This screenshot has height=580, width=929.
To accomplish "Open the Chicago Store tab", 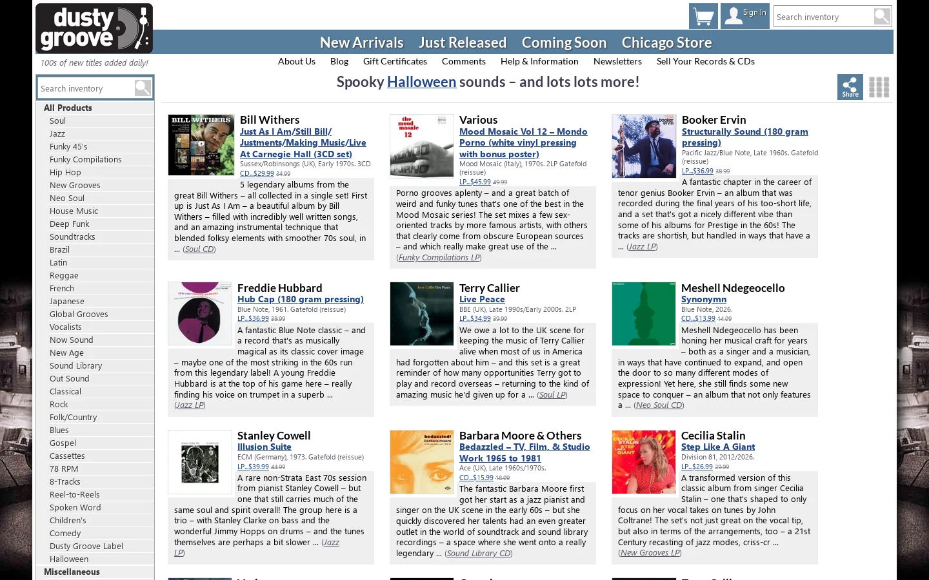I will [x=666, y=43].
